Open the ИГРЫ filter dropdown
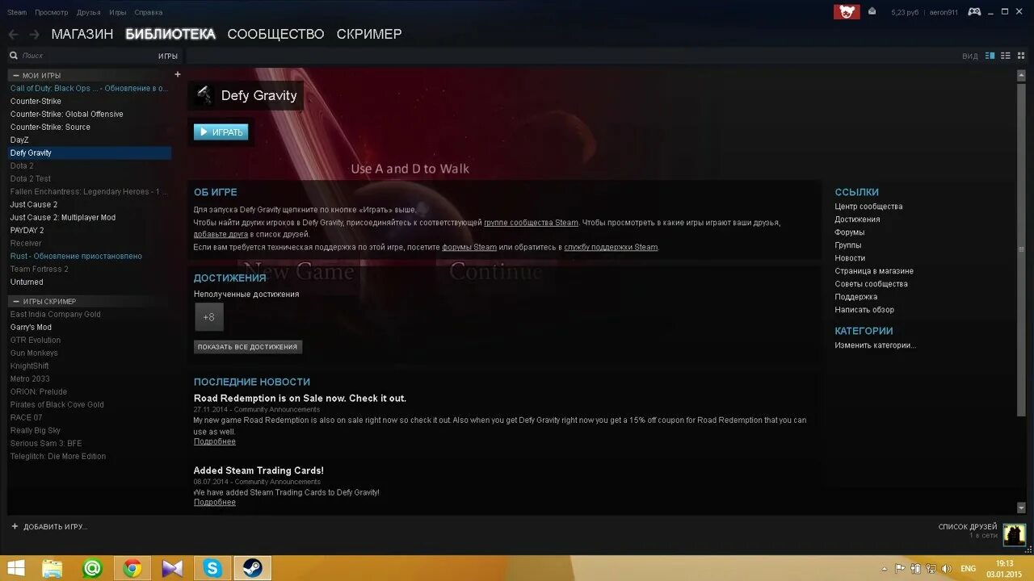1034x581 pixels. 167,56
